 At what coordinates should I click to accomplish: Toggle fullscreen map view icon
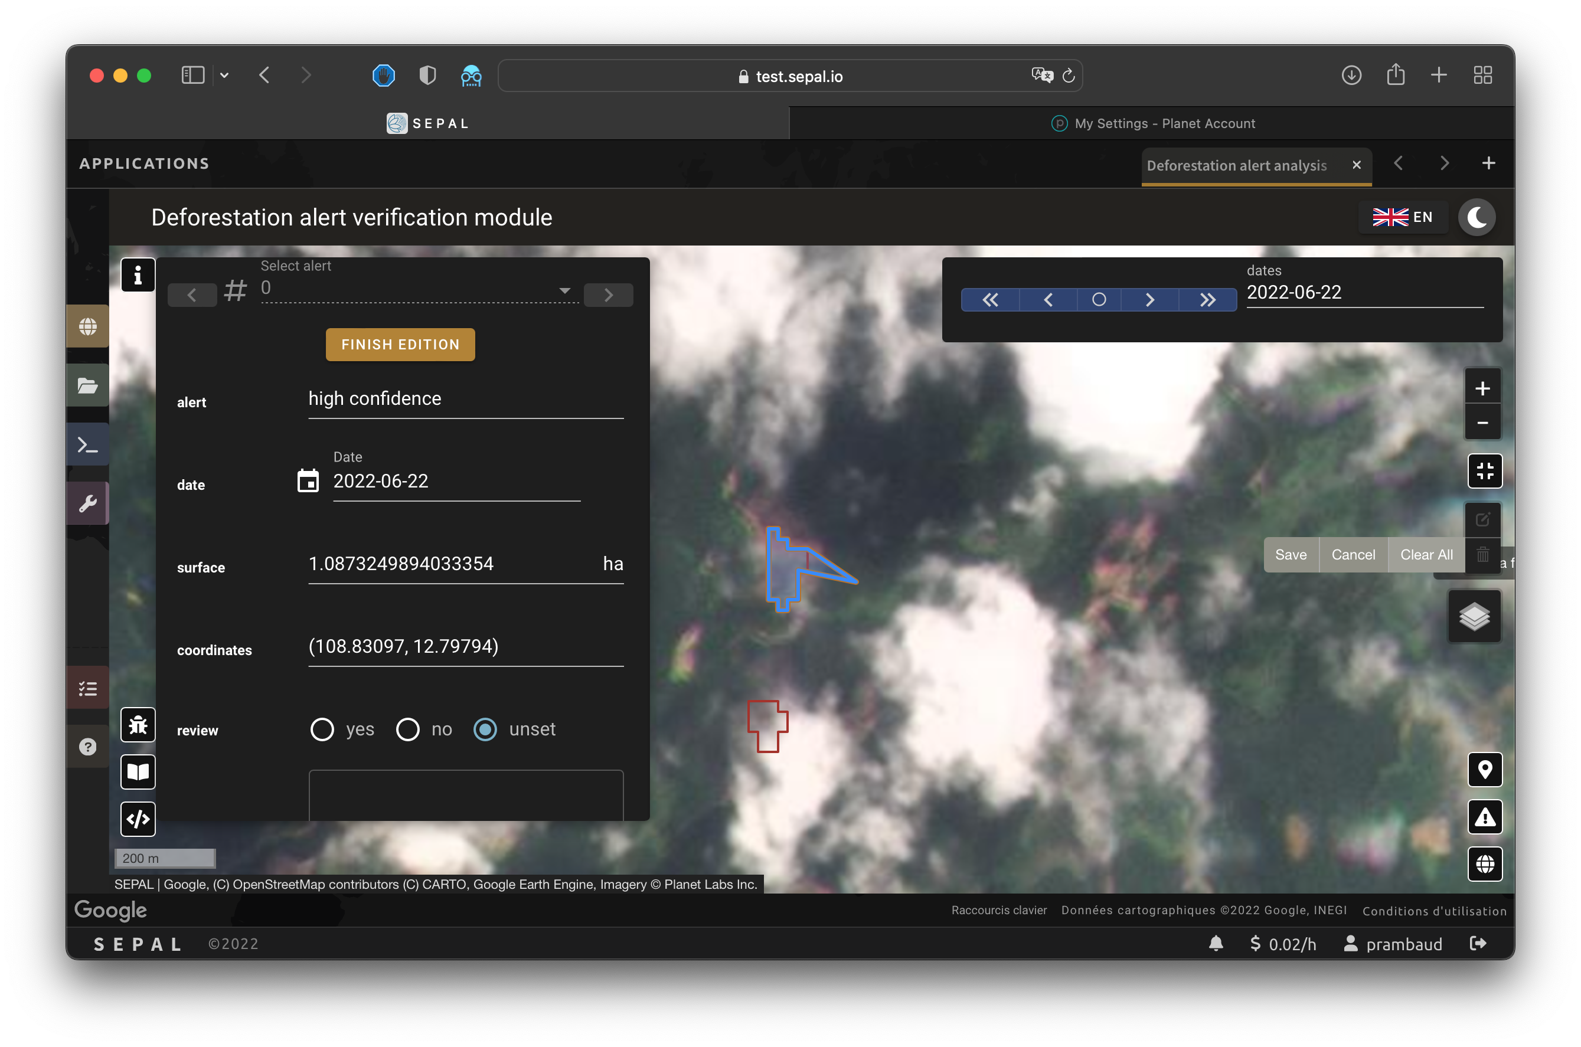tap(1484, 471)
